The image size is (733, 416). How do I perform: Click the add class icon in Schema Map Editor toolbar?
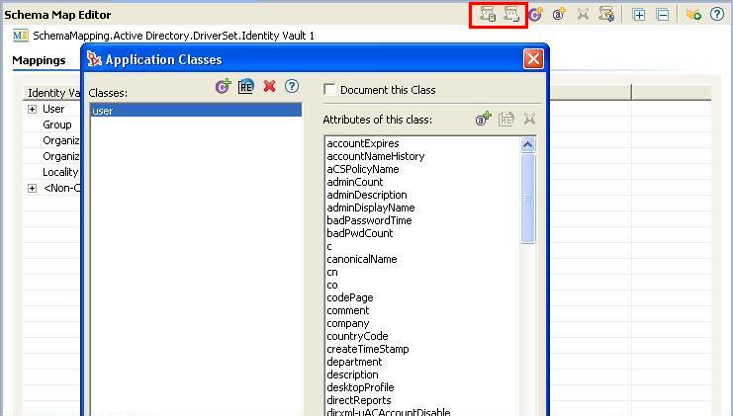click(536, 15)
